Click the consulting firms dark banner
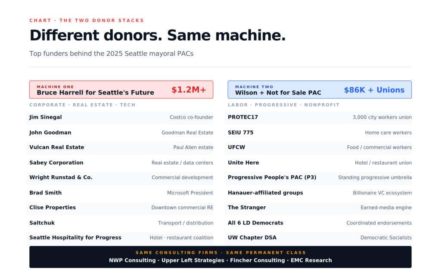The width and height of the screenshot is (441, 279). click(x=220, y=257)
